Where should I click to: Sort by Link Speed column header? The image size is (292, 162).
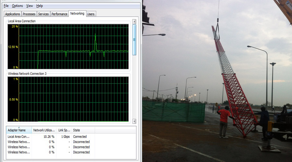click(x=64, y=130)
